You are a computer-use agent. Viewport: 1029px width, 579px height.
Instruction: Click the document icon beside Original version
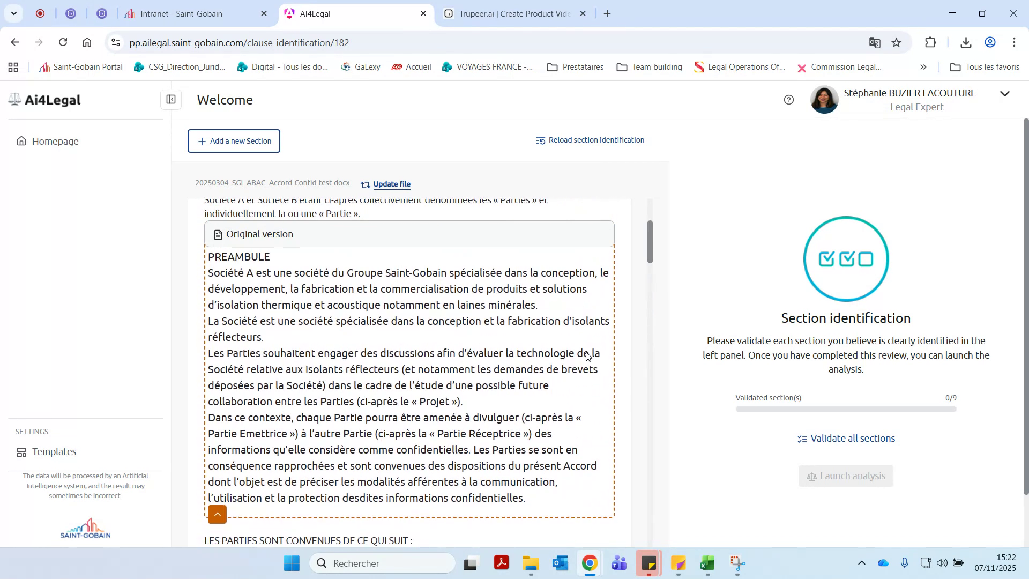218,234
